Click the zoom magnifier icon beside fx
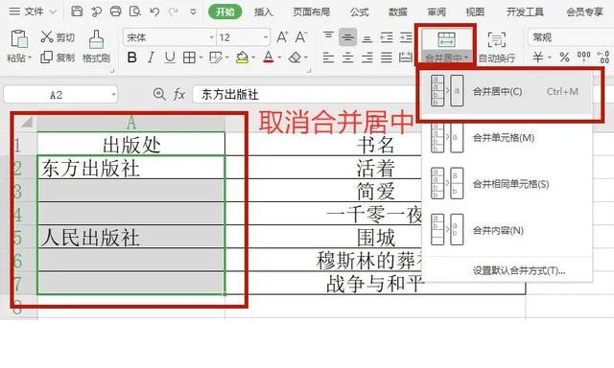614x368 pixels. pyautogui.click(x=159, y=94)
